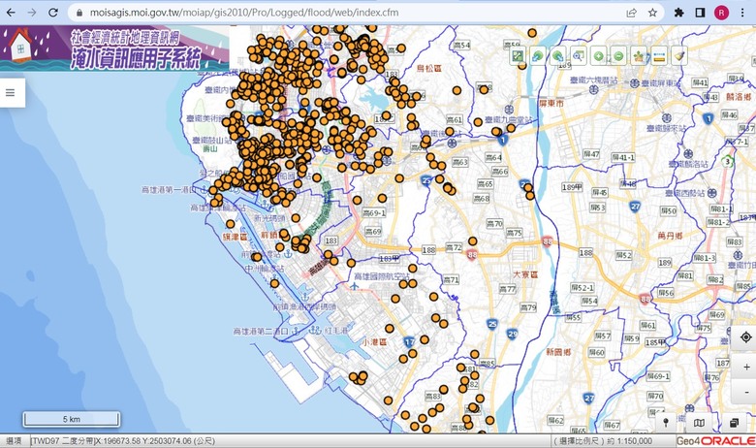This screenshot has height=448, width=756.
Task: Click the TWD97 coordinate readout
Action: pos(123,441)
